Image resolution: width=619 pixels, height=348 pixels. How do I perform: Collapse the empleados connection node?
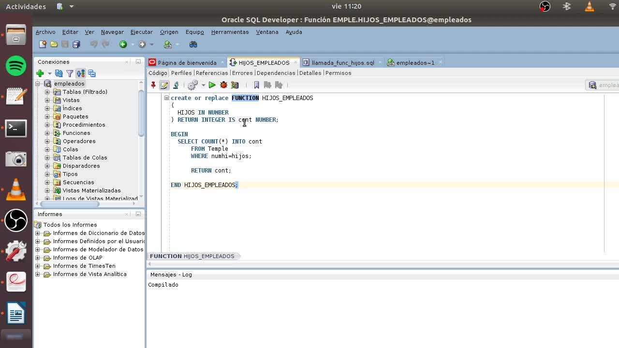38,84
